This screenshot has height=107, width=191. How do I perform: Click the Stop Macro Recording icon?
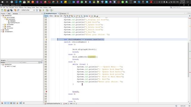[92, 16]
